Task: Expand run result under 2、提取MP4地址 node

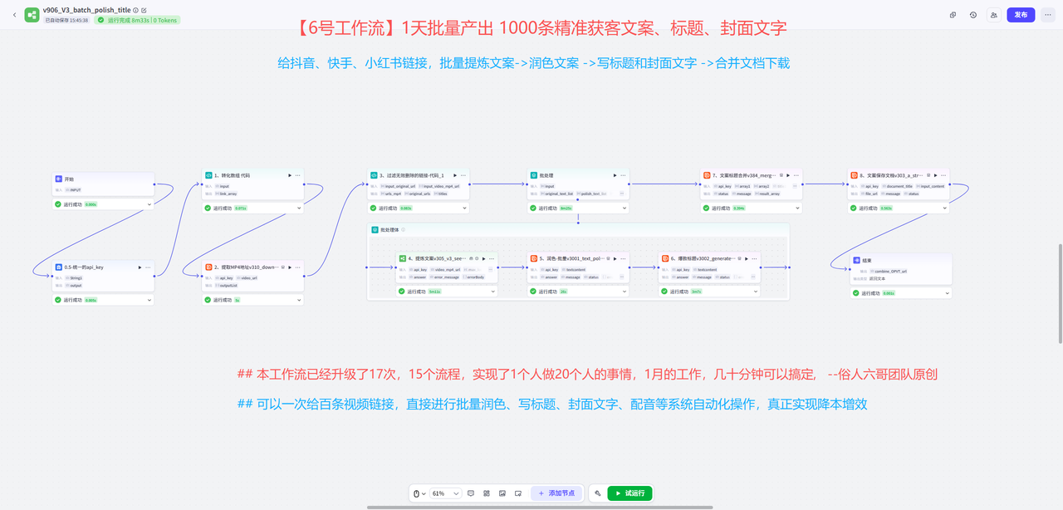Action: [x=299, y=300]
